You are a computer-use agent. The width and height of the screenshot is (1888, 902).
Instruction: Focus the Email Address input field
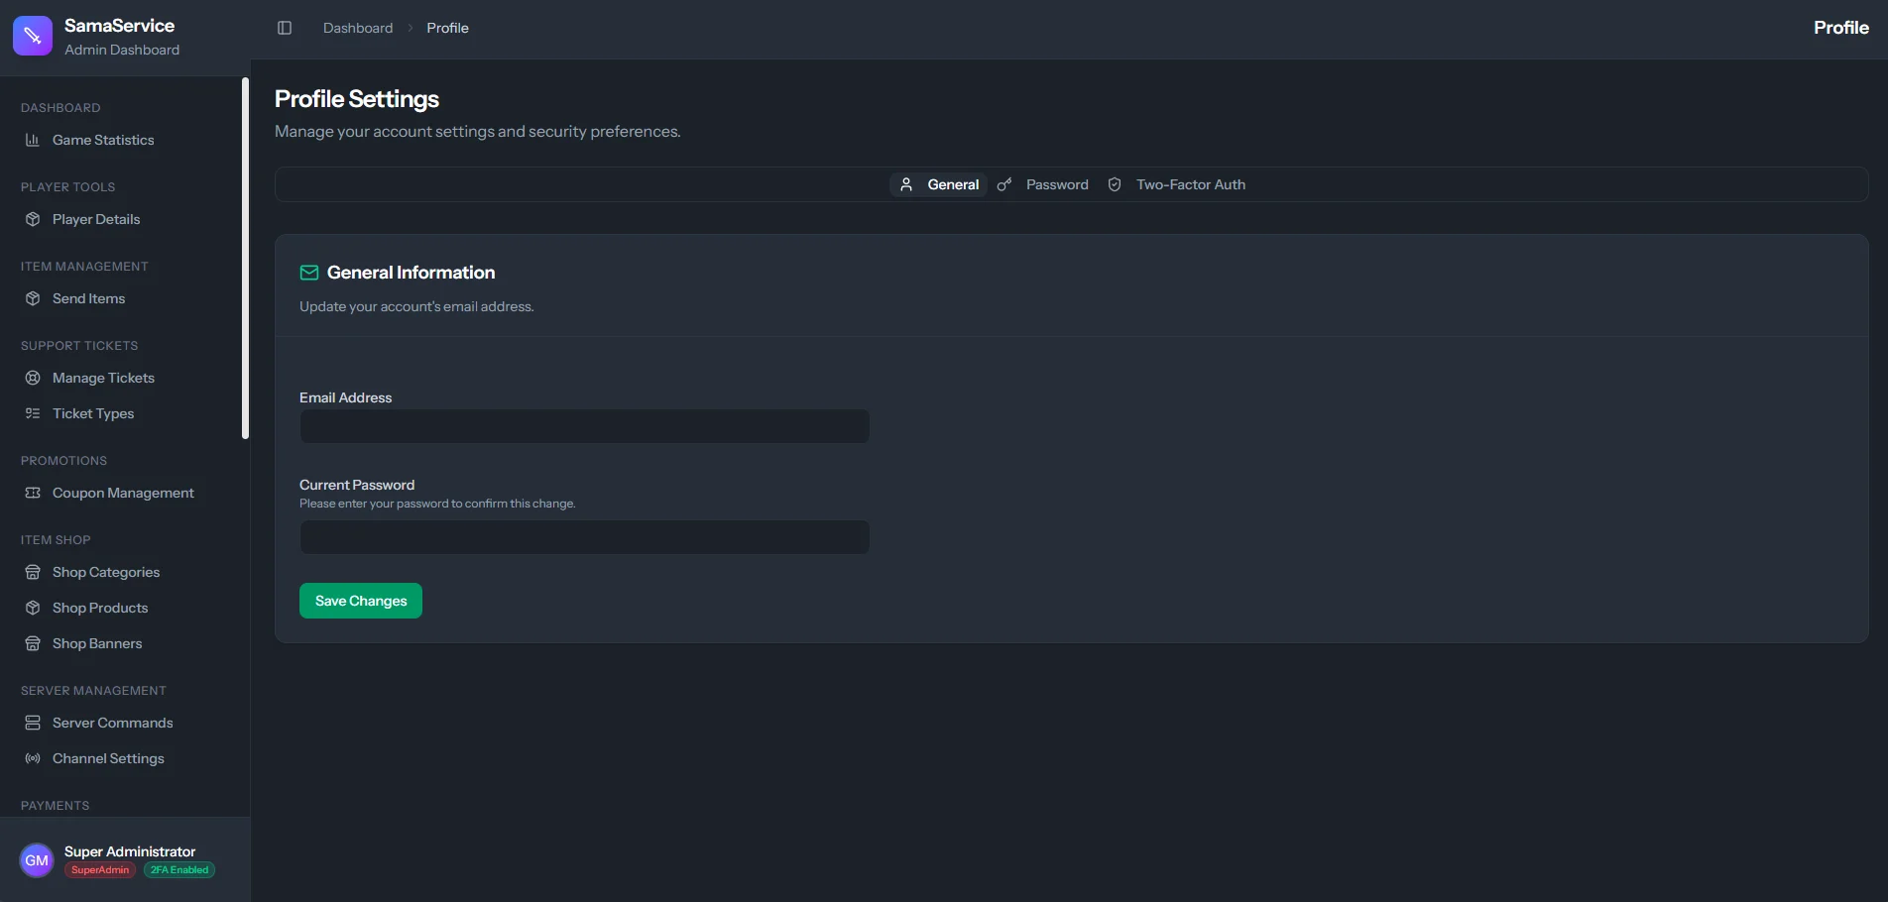(585, 426)
